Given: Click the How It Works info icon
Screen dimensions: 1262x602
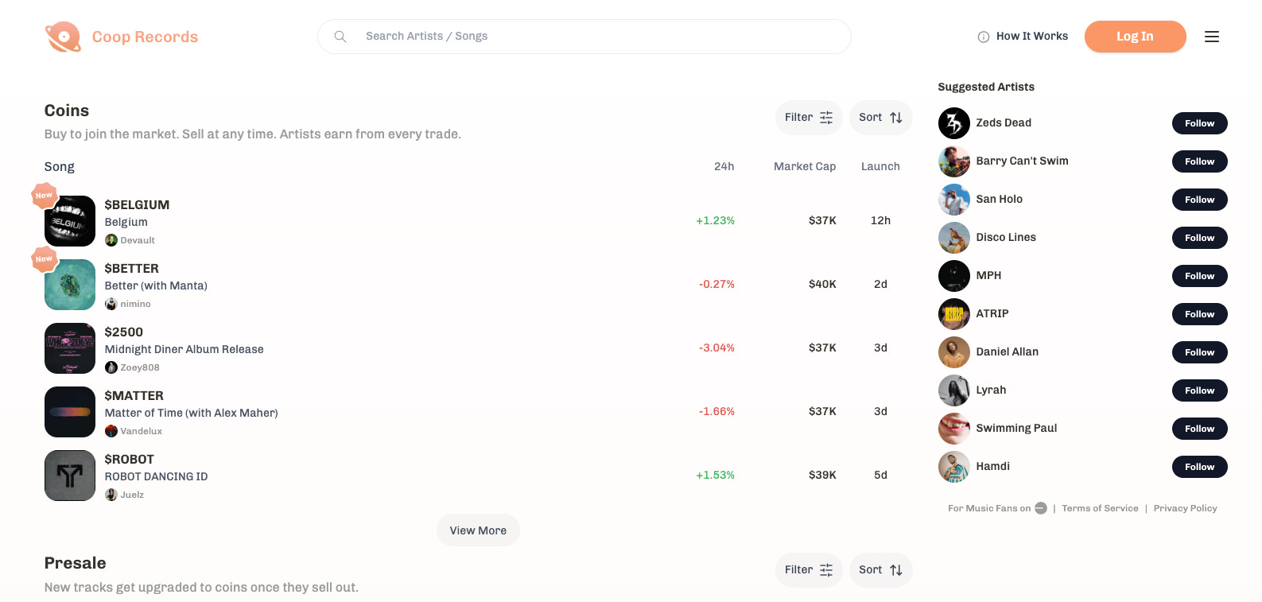Looking at the screenshot, I should coord(984,37).
